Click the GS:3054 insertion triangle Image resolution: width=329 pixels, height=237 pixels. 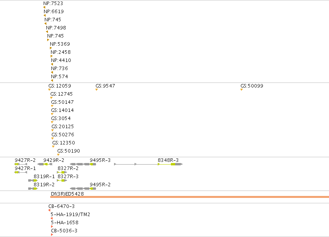[x=52, y=122]
